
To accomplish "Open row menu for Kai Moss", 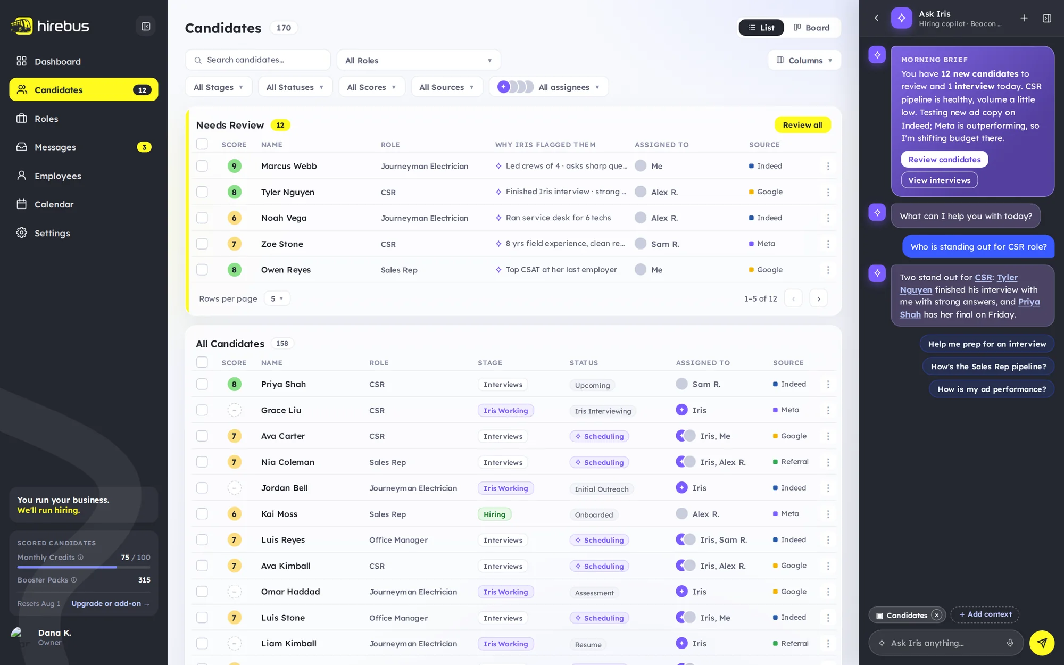I will (x=828, y=514).
